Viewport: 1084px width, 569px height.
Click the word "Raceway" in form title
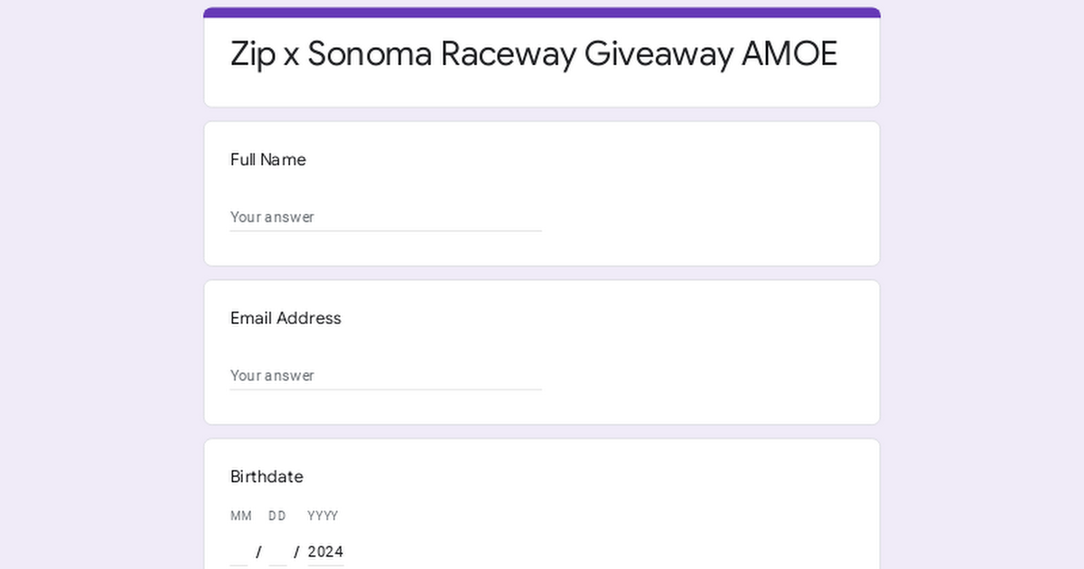[509, 55]
